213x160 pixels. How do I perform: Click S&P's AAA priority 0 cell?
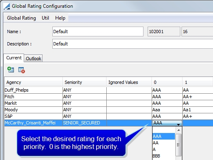tap(167, 116)
